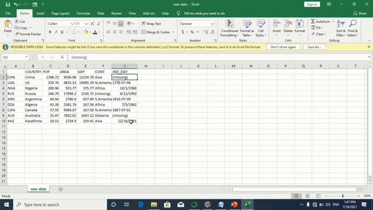
Task: Click the Undo arrow icon
Action: click(16, 5)
